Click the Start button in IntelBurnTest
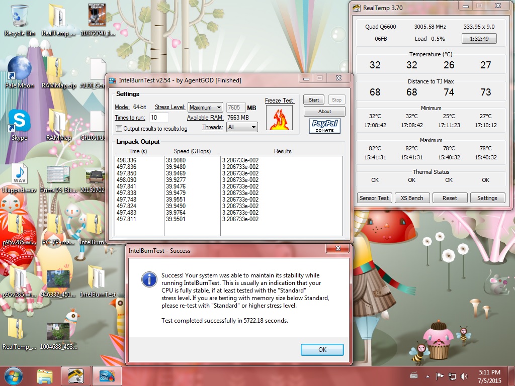The height and width of the screenshot is (386, 515). point(314,100)
